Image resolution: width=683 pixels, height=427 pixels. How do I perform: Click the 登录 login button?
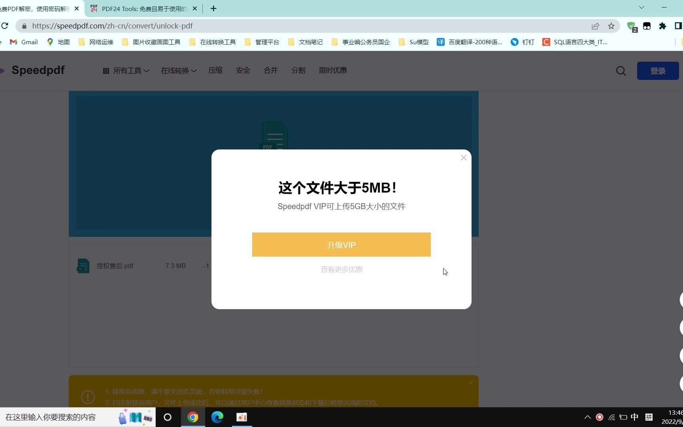[658, 71]
